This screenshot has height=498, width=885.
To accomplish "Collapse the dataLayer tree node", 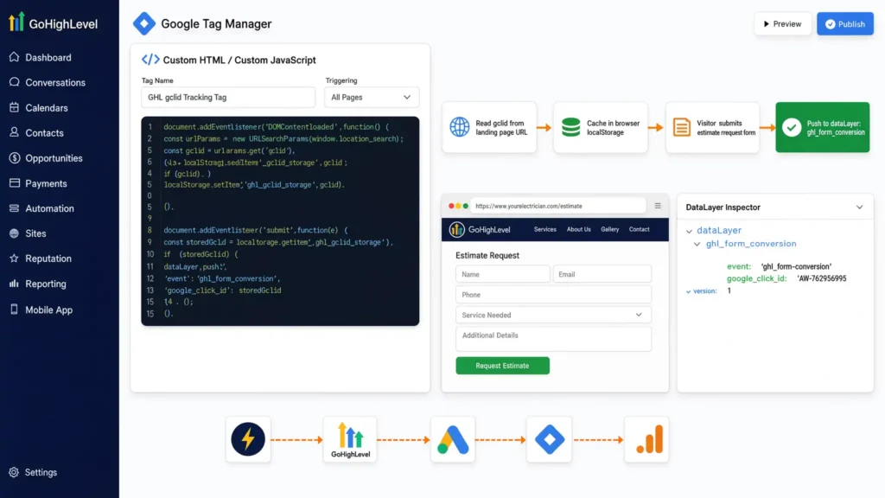I will click(x=689, y=231).
